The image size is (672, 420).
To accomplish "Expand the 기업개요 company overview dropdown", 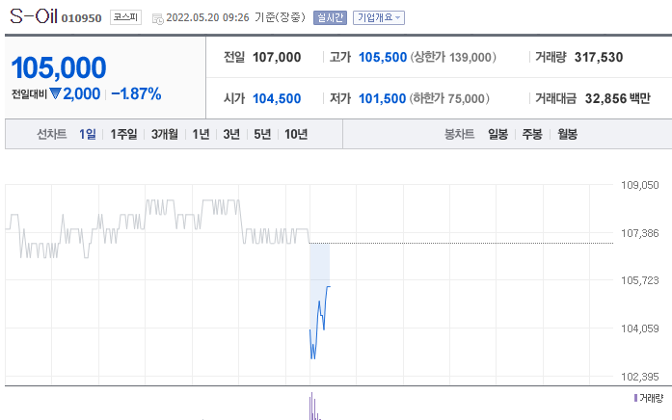I will tap(378, 17).
